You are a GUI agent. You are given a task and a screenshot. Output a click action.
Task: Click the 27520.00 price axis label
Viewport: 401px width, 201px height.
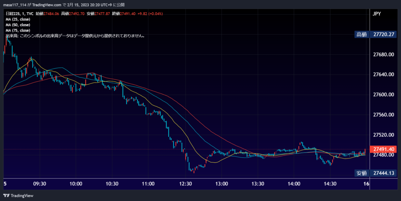coord(384,135)
